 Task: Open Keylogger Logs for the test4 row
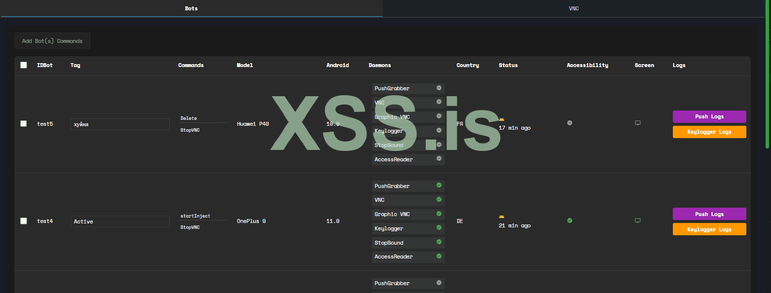click(x=709, y=229)
